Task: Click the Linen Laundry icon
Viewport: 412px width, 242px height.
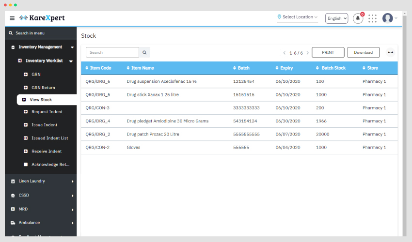Action: click(13, 181)
